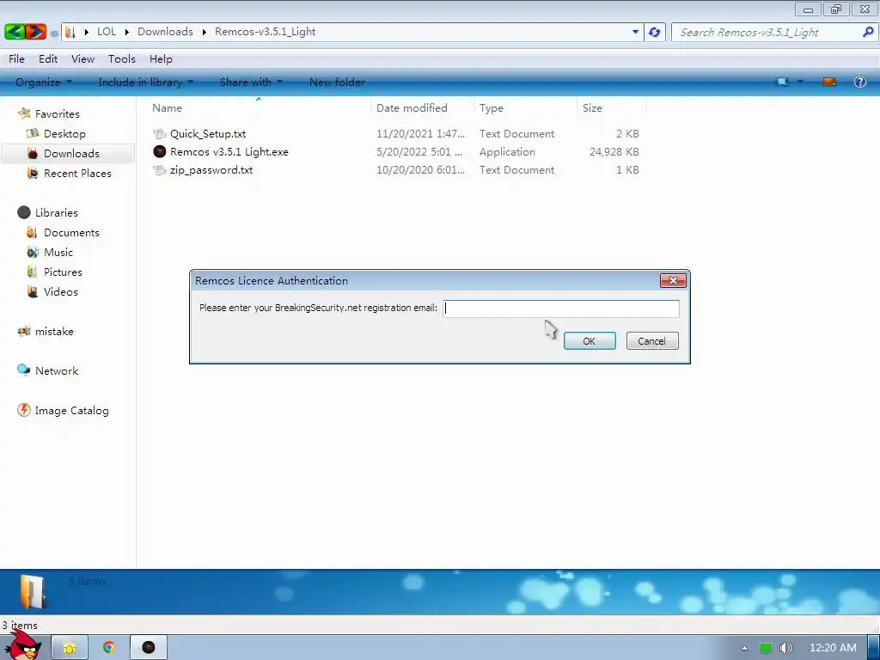Screen dimensions: 880x660
Task: Click the Remcos taskbar icon
Action: pos(148,648)
